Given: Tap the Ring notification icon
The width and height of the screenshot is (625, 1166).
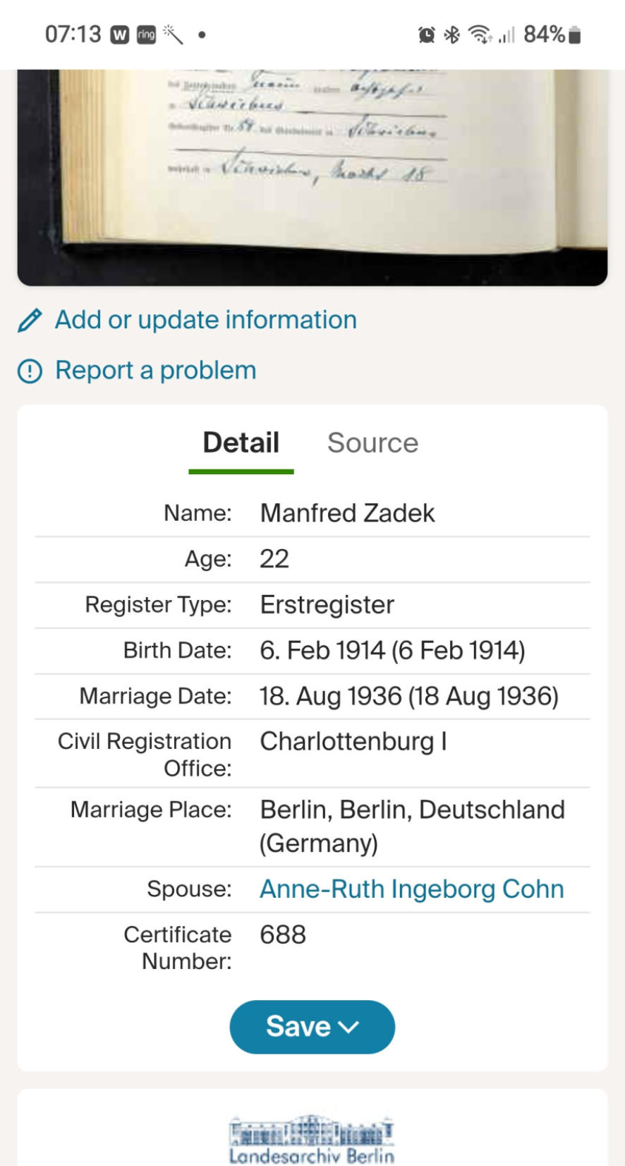Looking at the screenshot, I should pos(146,35).
